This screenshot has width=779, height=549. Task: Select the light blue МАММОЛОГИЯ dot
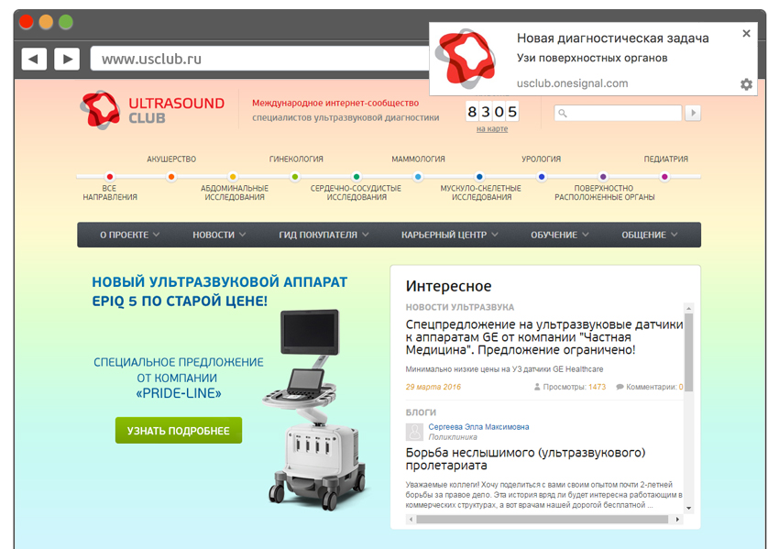pyautogui.click(x=418, y=176)
